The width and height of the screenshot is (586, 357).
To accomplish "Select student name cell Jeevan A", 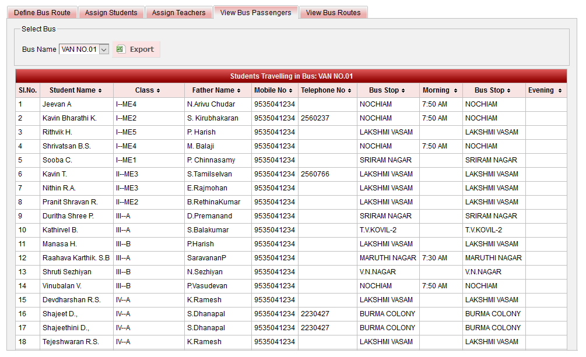I will pos(57,104).
